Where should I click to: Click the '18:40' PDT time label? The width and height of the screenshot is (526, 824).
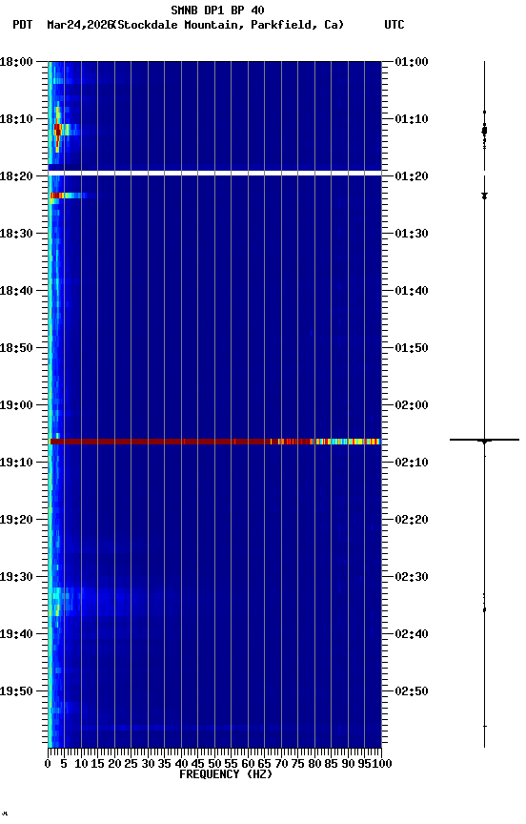(x=16, y=291)
